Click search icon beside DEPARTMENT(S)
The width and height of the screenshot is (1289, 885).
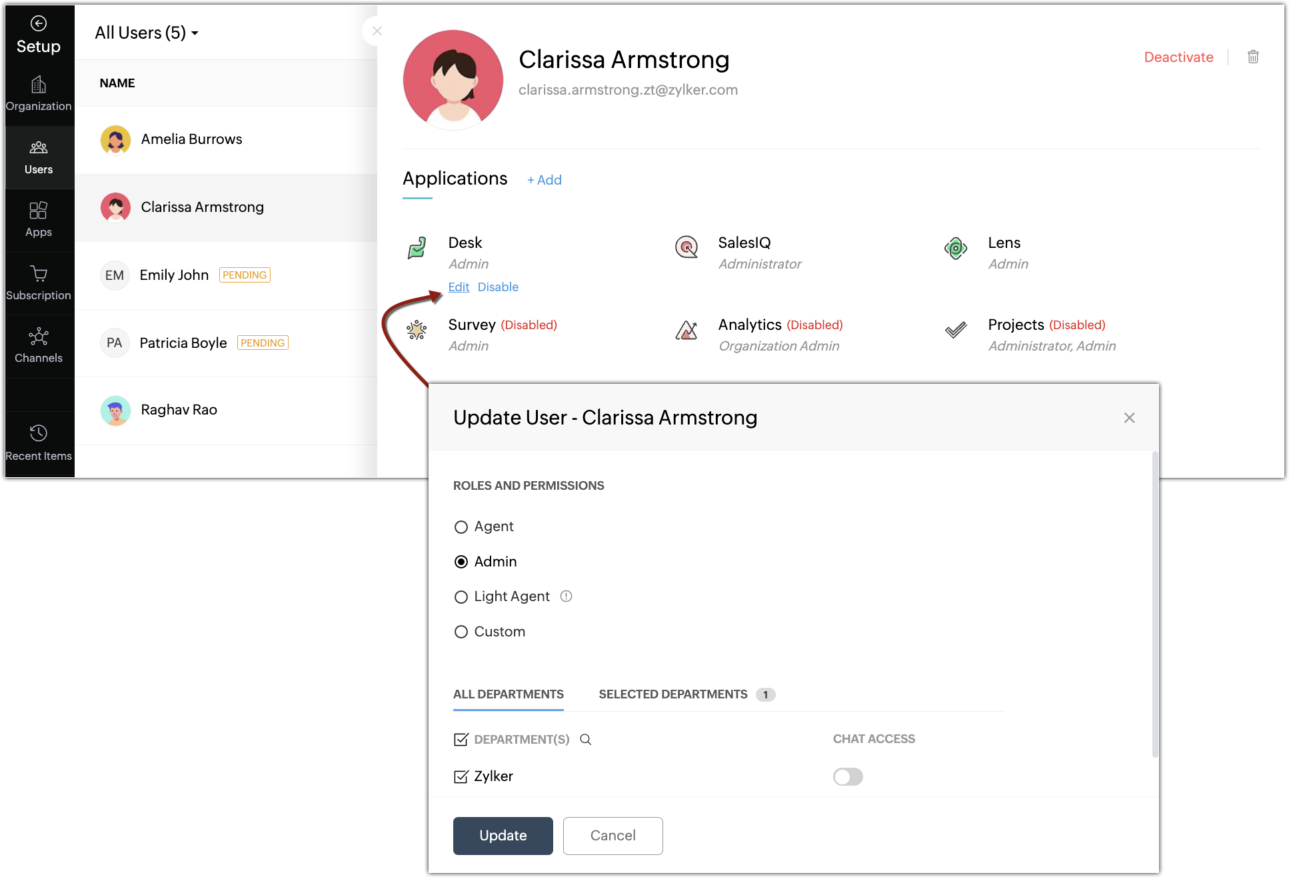point(586,740)
